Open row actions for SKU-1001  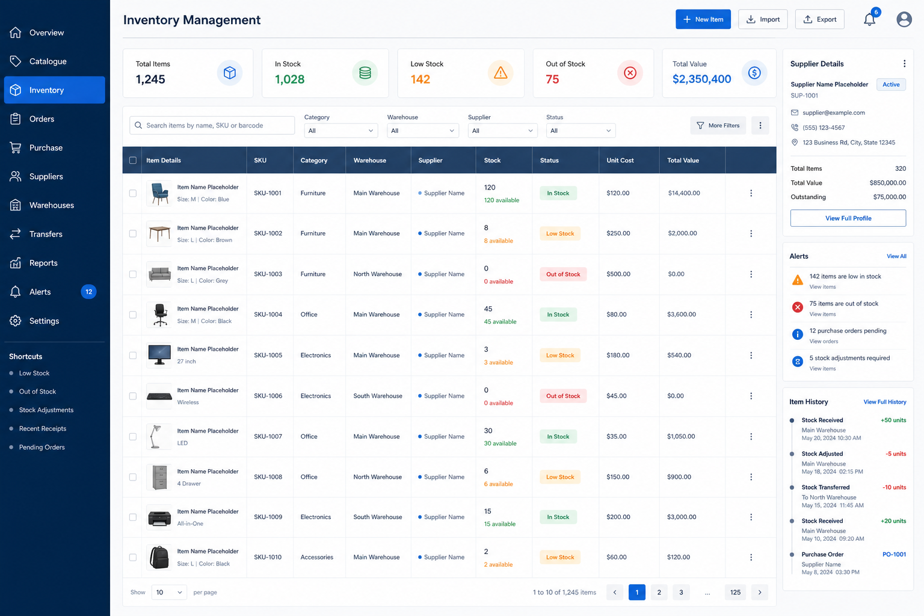coord(751,193)
